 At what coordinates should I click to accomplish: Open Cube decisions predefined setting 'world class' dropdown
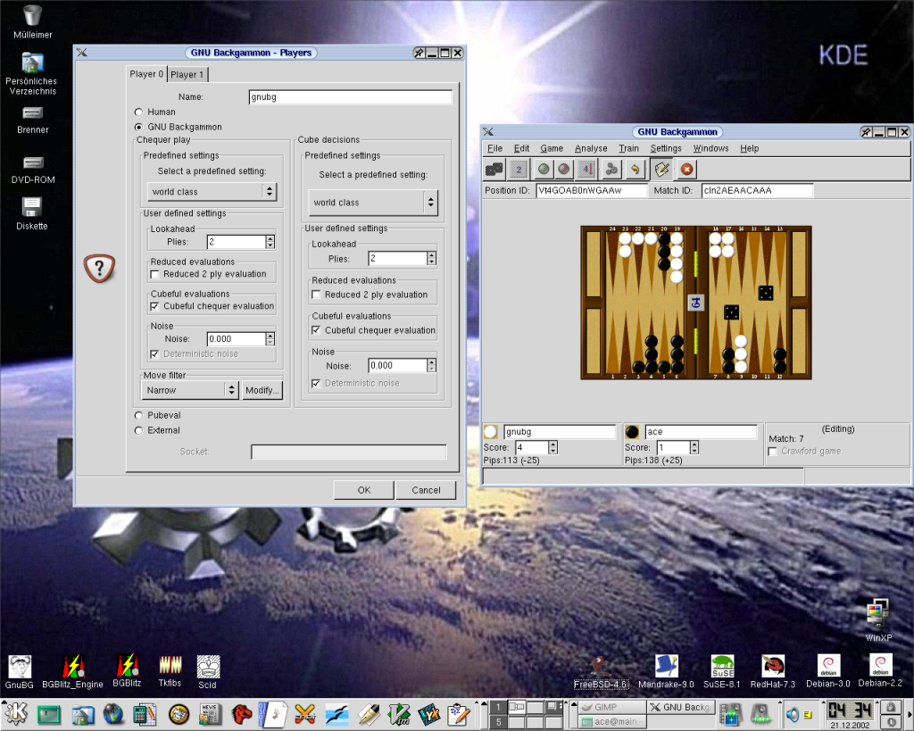tap(373, 203)
